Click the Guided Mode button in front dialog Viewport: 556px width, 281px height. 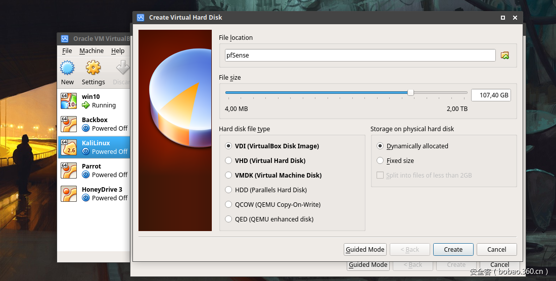[x=365, y=250]
